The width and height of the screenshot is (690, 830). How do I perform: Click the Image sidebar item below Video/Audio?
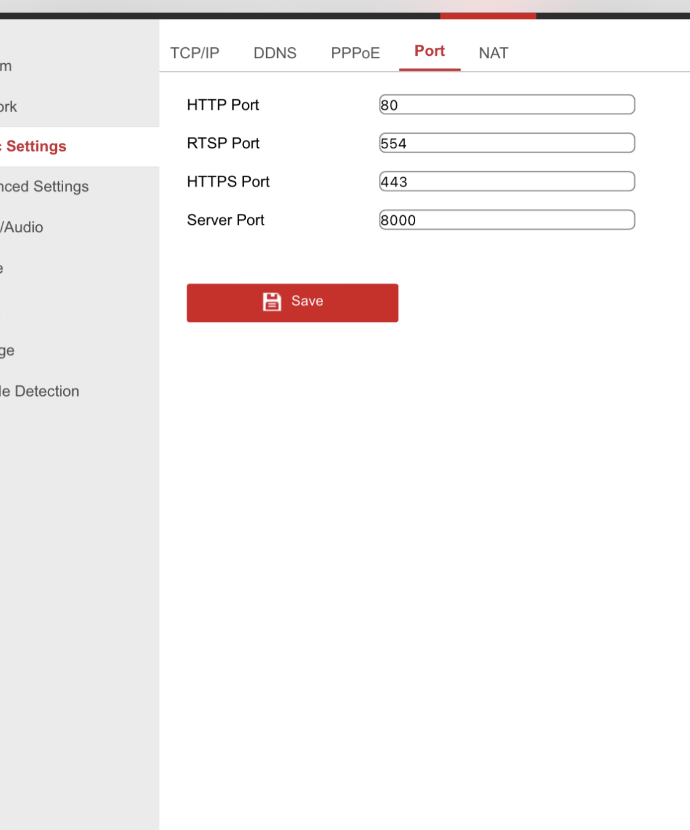(x=2, y=268)
